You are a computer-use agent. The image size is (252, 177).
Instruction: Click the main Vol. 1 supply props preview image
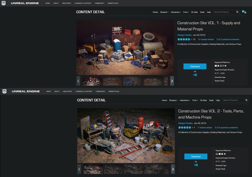[125, 47]
